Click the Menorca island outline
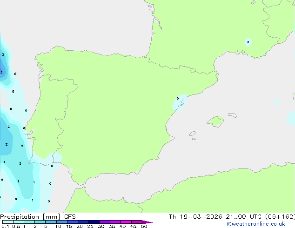This screenshot has height=228, width=295. point(232,115)
